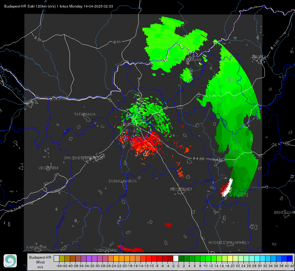Click the SZEKSZARD city label
This screenshot has width=295, height=271.
point(106,250)
